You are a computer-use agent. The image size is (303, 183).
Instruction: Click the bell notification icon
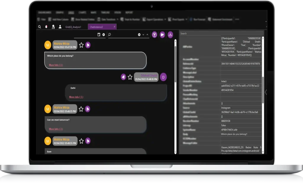[x=46, y=27]
